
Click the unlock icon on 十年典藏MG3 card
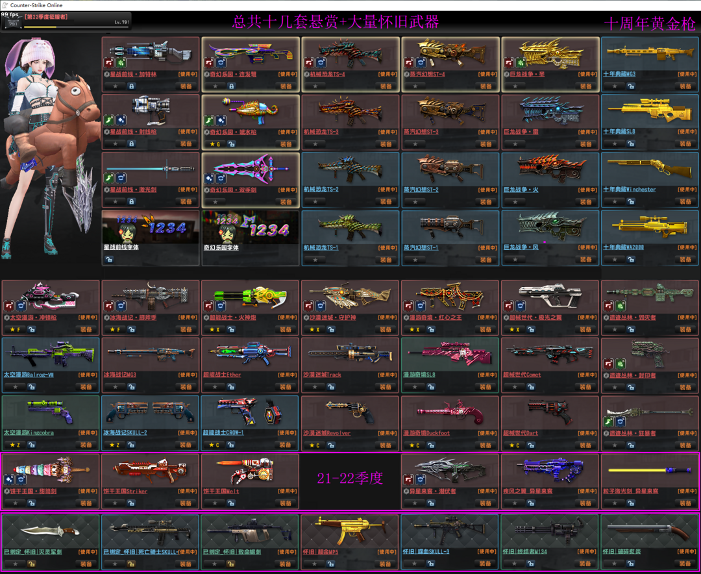click(631, 86)
